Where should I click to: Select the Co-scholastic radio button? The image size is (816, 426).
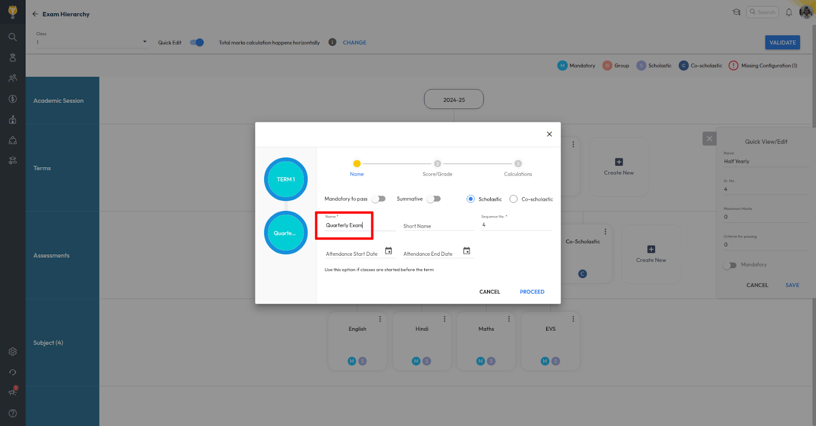pyautogui.click(x=514, y=199)
